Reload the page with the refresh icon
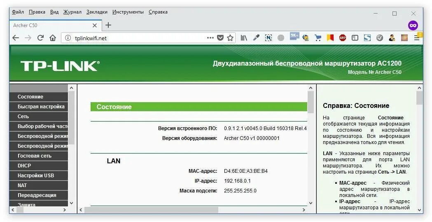 [40, 38]
